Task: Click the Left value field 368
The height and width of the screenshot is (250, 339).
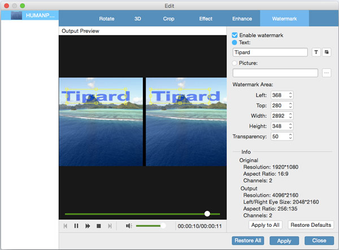Action: [x=279, y=95]
